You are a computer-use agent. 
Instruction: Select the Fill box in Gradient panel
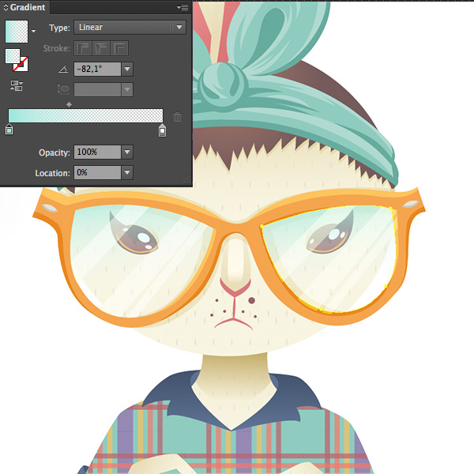(x=13, y=56)
